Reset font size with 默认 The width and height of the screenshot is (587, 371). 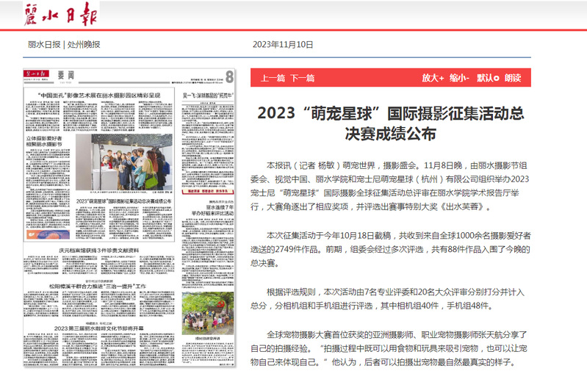point(485,78)
